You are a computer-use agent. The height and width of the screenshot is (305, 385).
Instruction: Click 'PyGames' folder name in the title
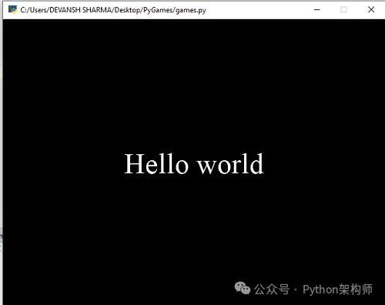pyautogui.click(x=158, y=10)
